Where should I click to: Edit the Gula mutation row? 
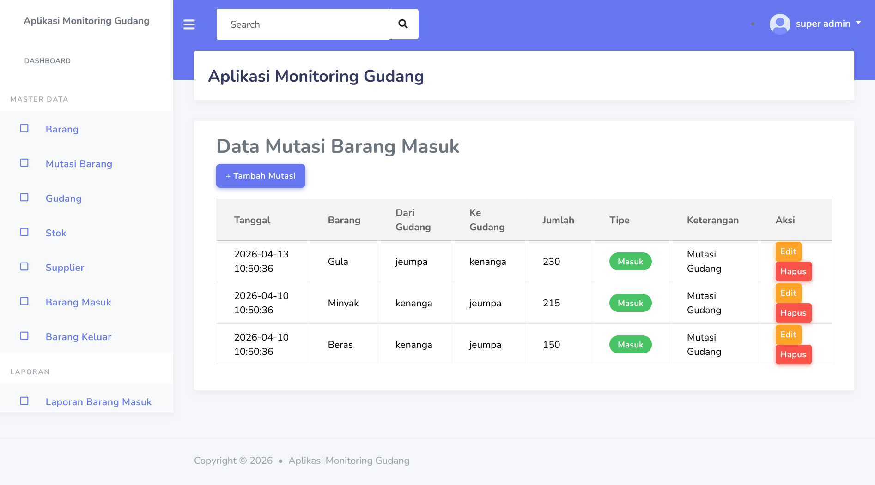pos(788,251)
